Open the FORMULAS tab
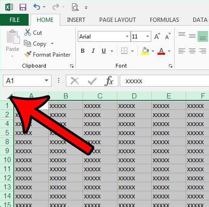The height and width of the screenshot is (207, 209). (164, 20)
